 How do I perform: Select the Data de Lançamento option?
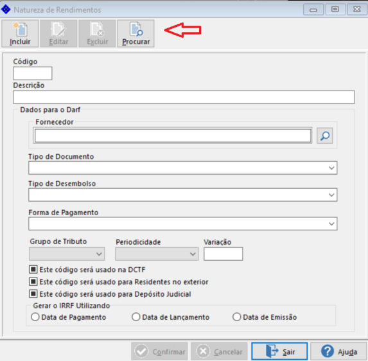point(136,317)
